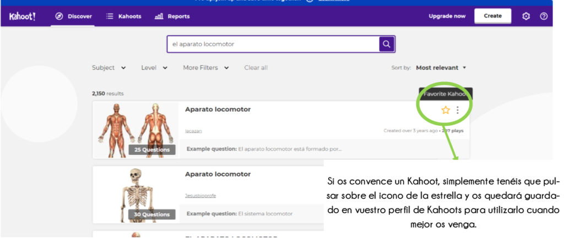The width and height of the screenshot is (564, 244).
Task: Open the settings gear icon
Action: tap(526, 16)
